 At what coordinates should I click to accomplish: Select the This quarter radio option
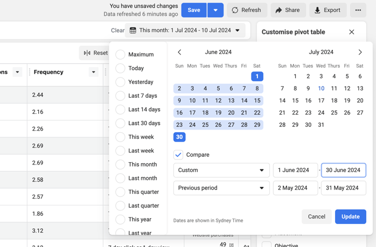pos(120,192)
